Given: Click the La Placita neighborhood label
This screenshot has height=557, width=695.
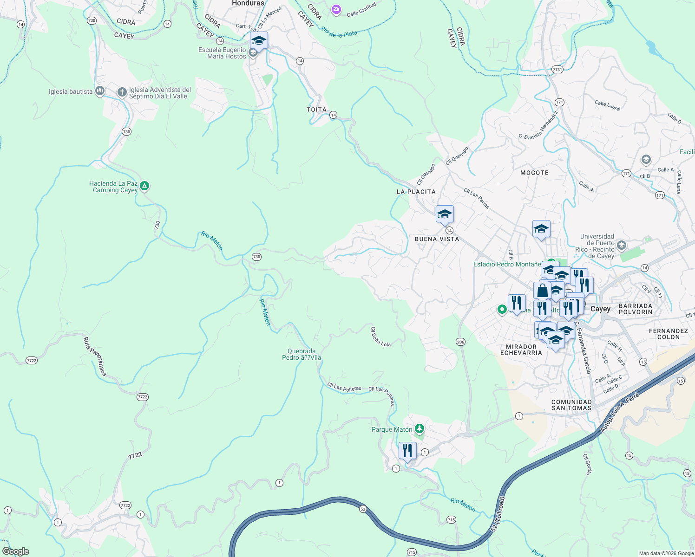Looking at the screenshot, I should click(x=416, y=192).
